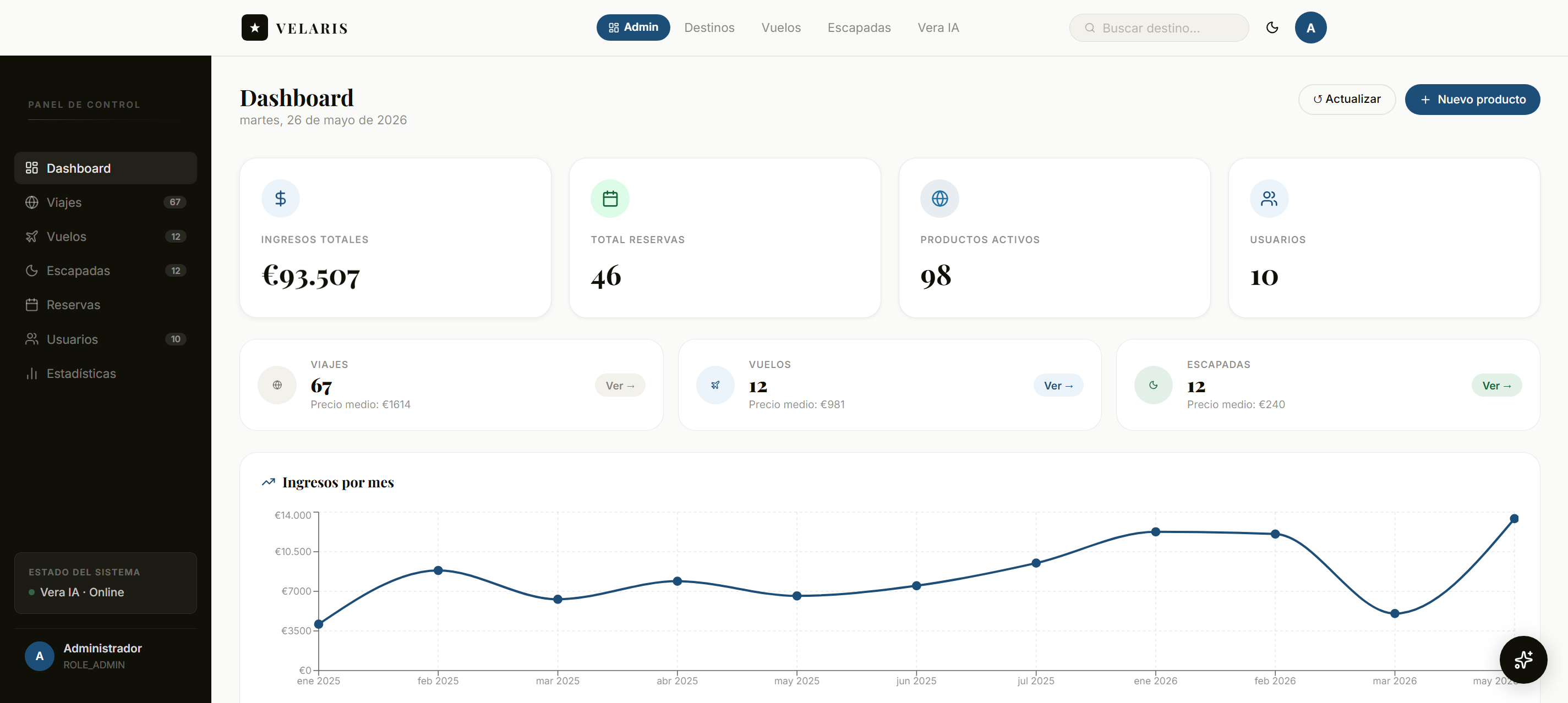
Task: Click the Dashboard page heading
Action: (x=297, y=97)
